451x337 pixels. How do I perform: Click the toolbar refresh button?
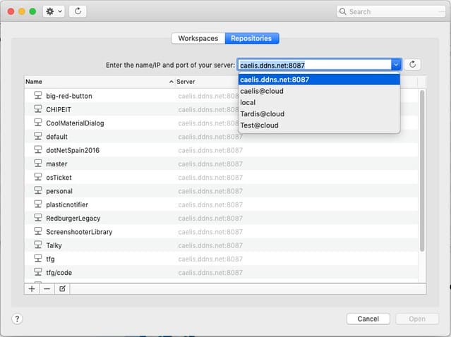click(78, 11)
